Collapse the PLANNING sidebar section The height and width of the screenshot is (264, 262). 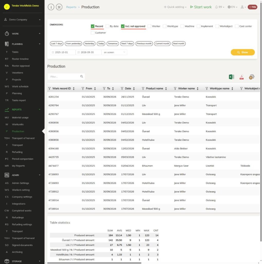22,44
